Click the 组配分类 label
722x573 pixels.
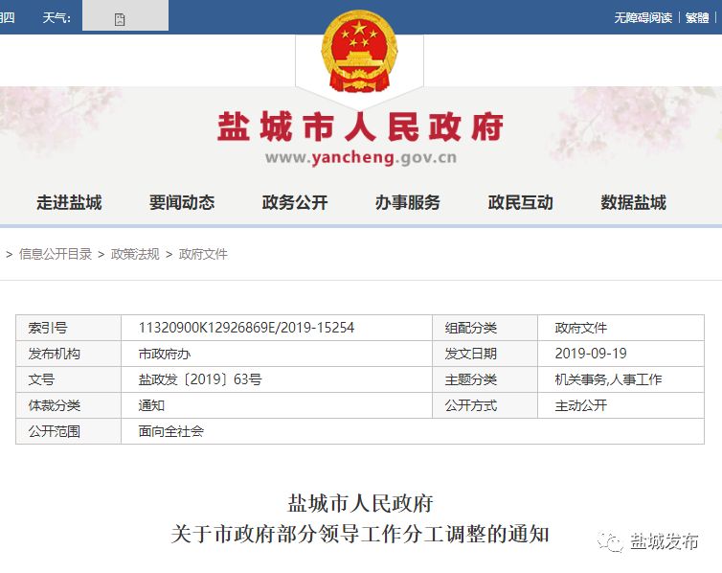pos(470,328)
